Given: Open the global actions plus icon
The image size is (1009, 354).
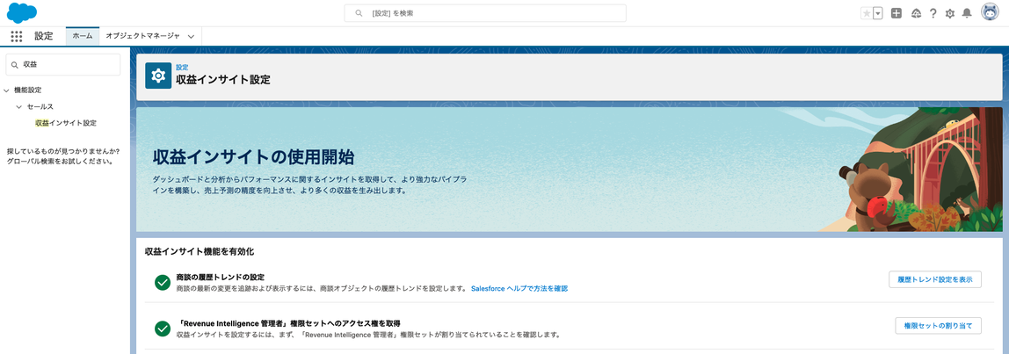Looking at the screenshot, I should [896, 13].
